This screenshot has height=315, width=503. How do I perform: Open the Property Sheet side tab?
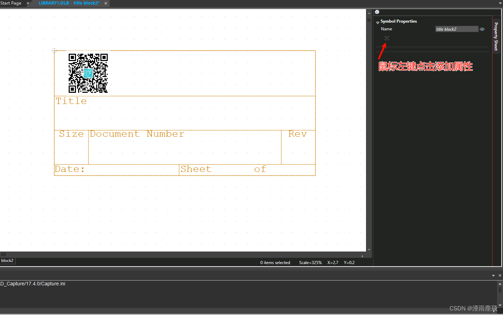(496, 37)
